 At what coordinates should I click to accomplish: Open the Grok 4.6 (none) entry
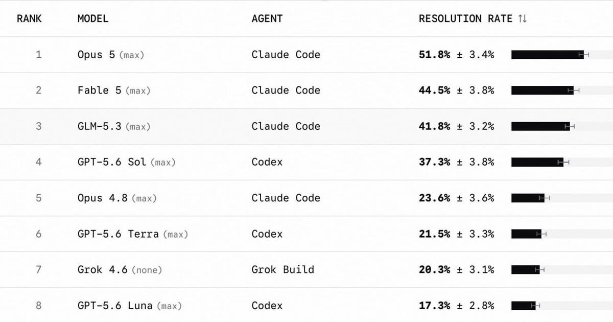120,270
